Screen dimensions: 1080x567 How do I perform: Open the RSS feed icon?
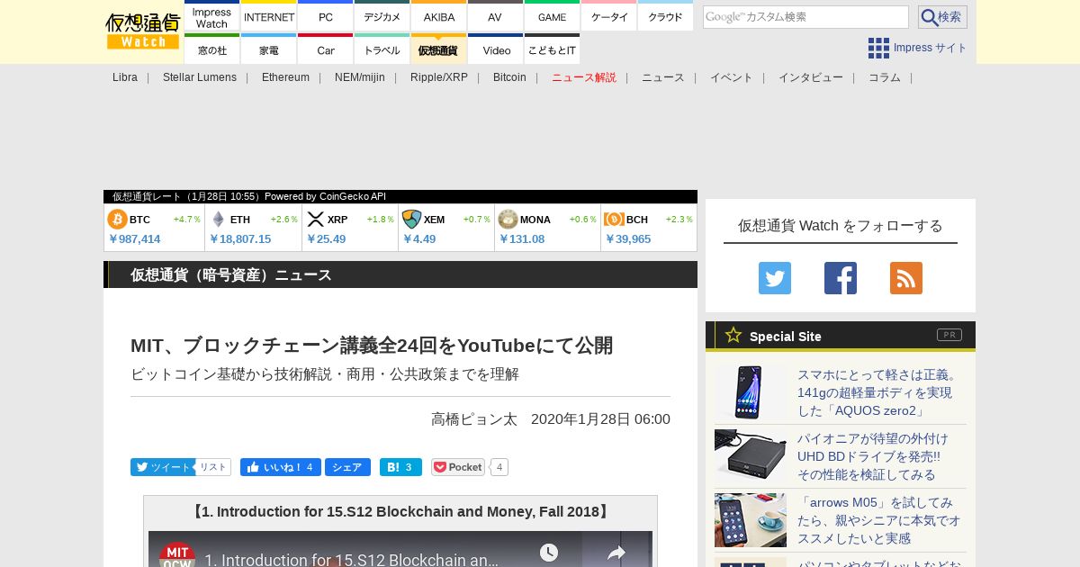[906, 278]
